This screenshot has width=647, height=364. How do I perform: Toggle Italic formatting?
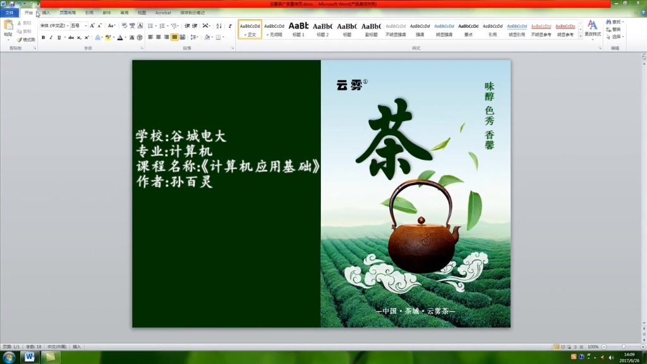click(51, 37)
